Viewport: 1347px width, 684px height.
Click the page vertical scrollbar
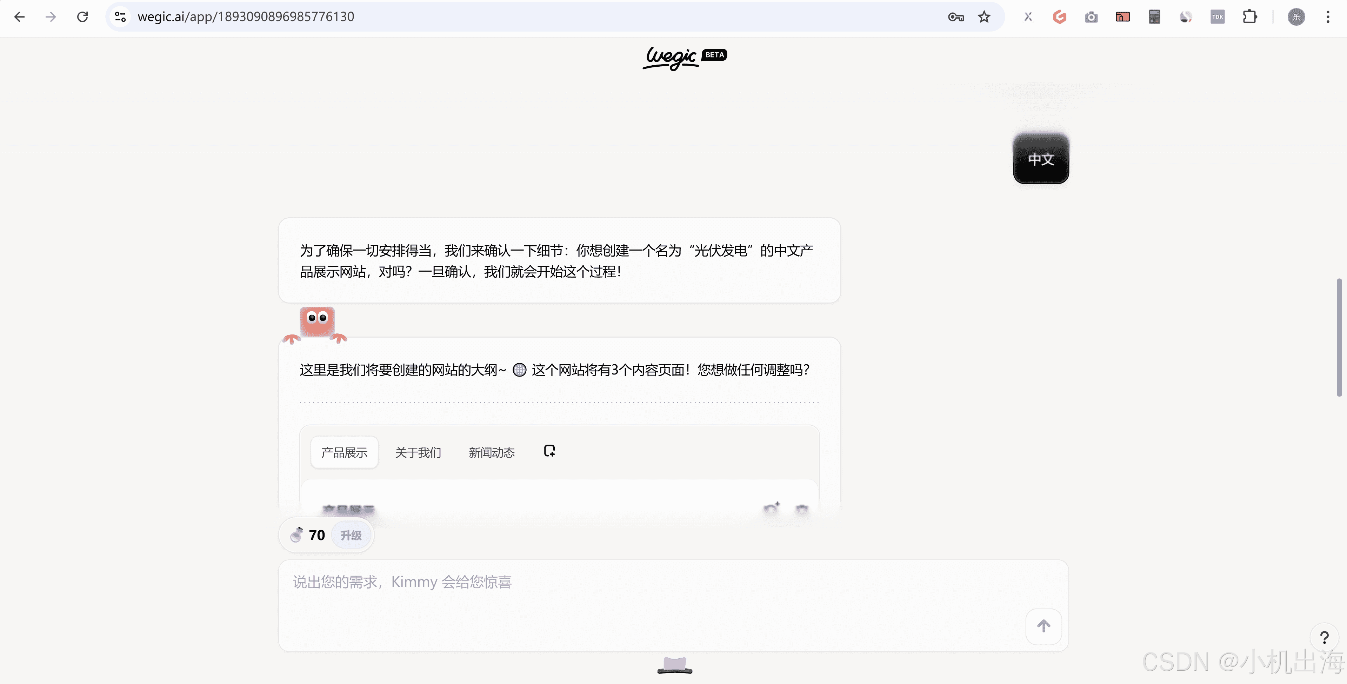(x=1340, y=337)
